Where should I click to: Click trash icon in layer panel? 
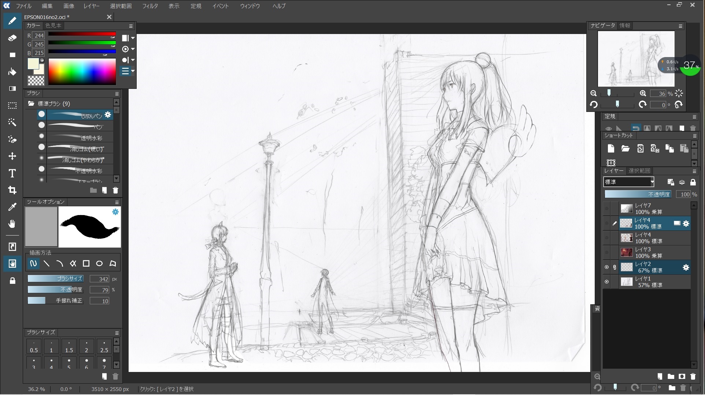[693, 376]
